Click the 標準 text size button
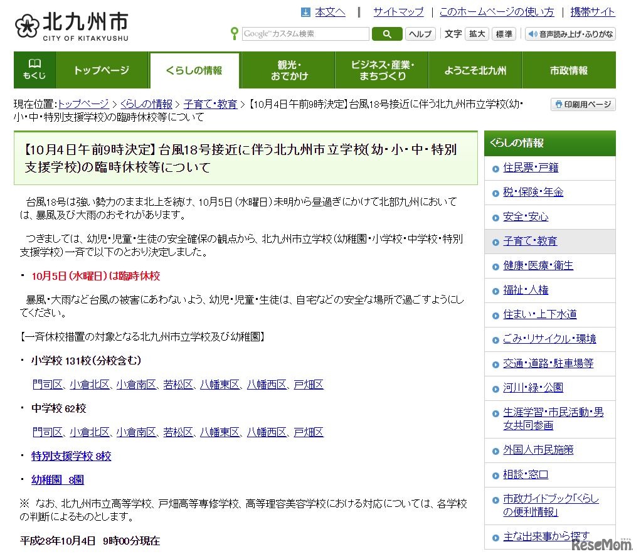The width and height of the screenshot is (641, 559). 504,34
